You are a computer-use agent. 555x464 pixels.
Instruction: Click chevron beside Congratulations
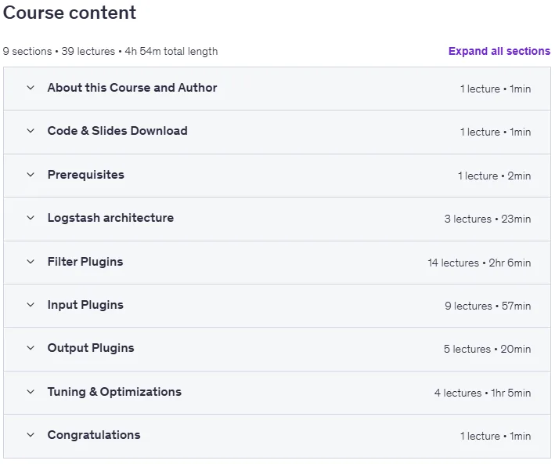(31, 435)
